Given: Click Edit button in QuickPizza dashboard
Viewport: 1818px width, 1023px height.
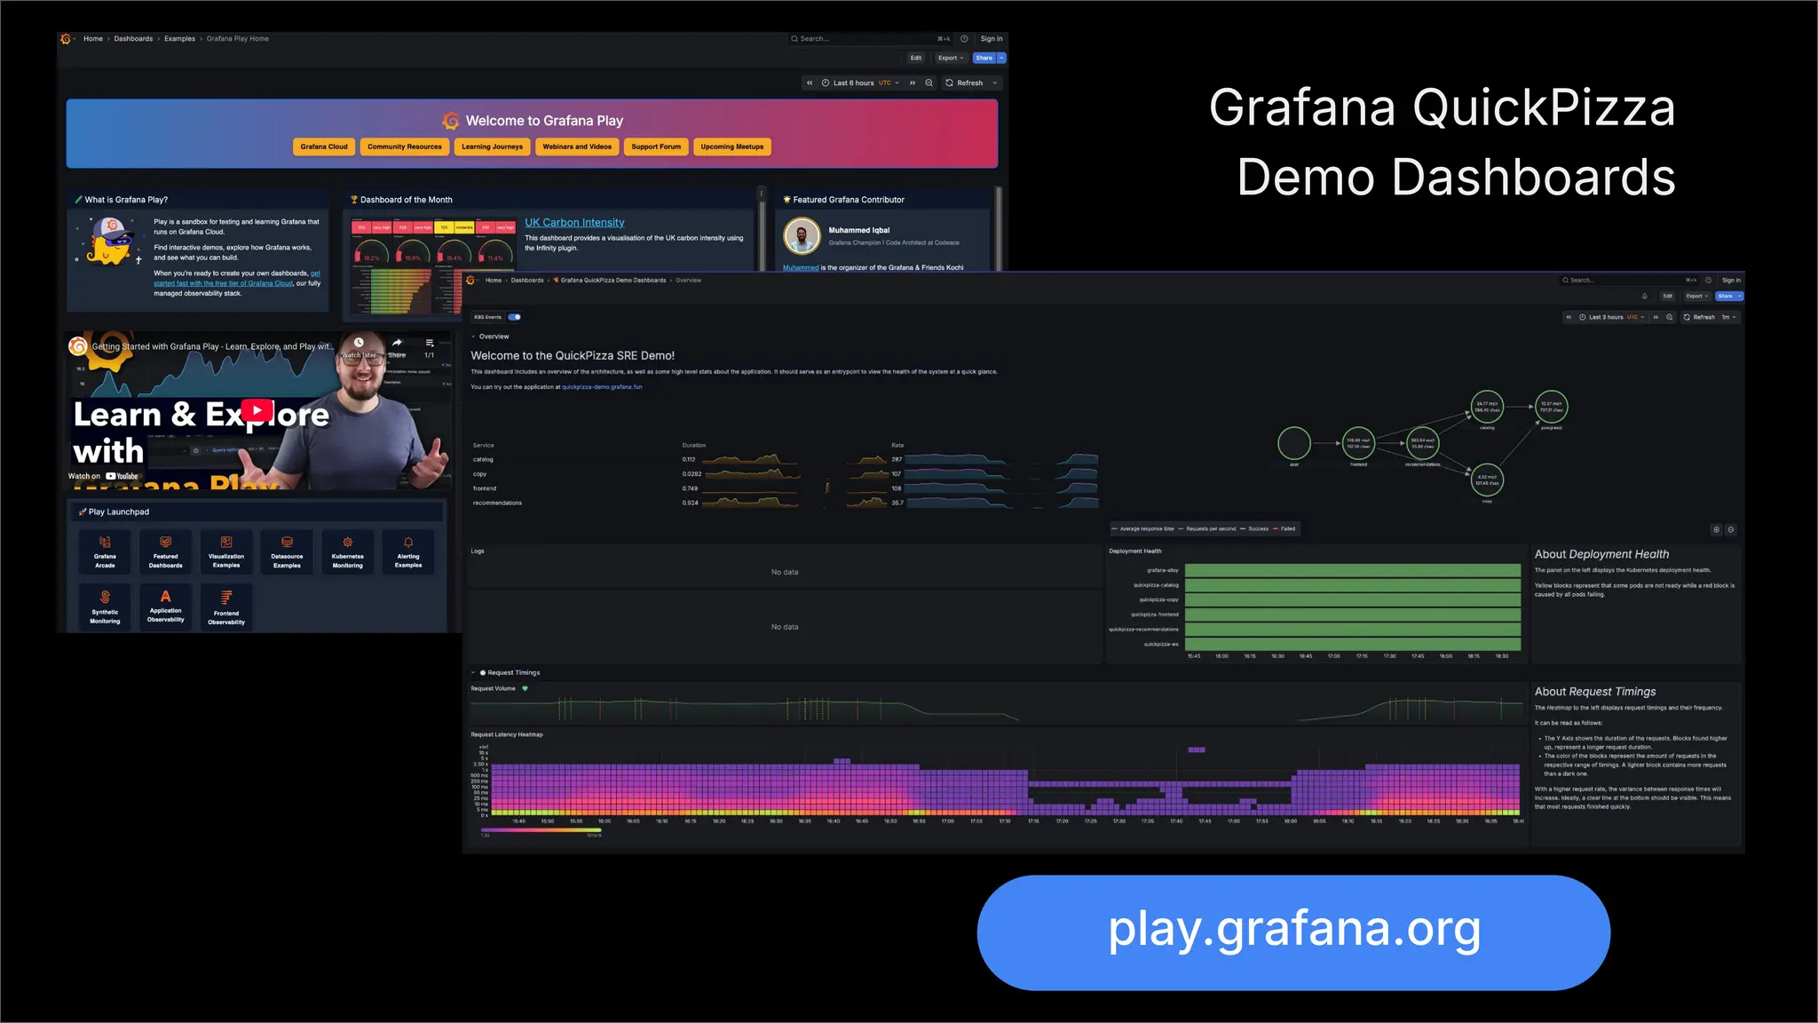Looking at the screenshot, I should 1668,296.
